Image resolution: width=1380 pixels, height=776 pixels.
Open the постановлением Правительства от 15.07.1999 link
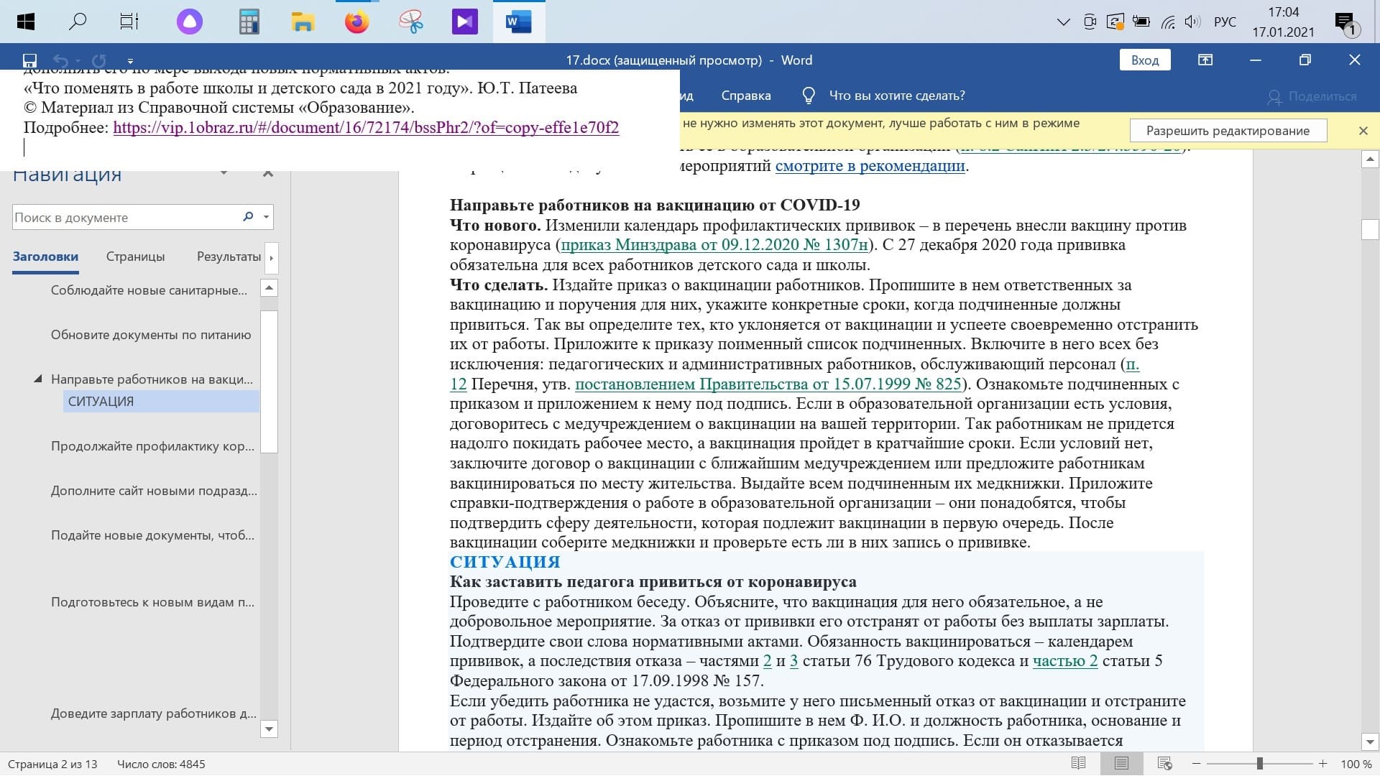tap(768, 384)
